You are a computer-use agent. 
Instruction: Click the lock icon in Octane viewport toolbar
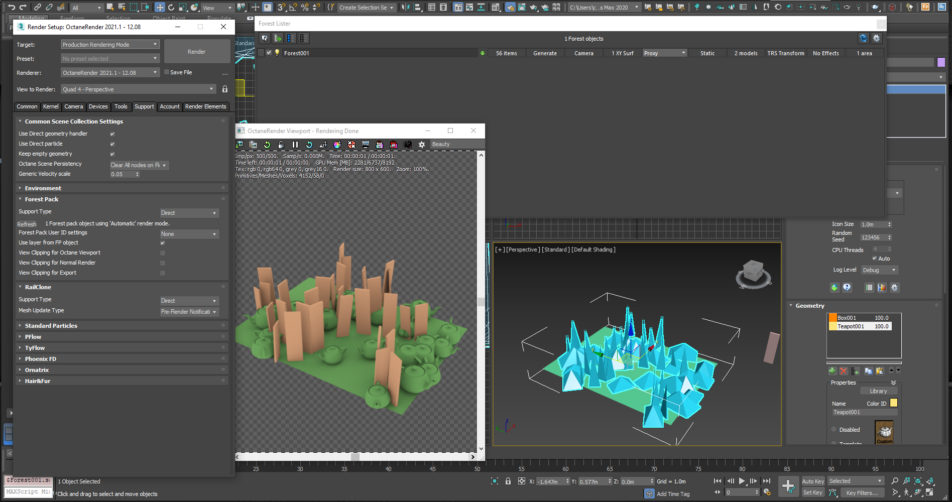pyautogui.click(x=281, y=145)
